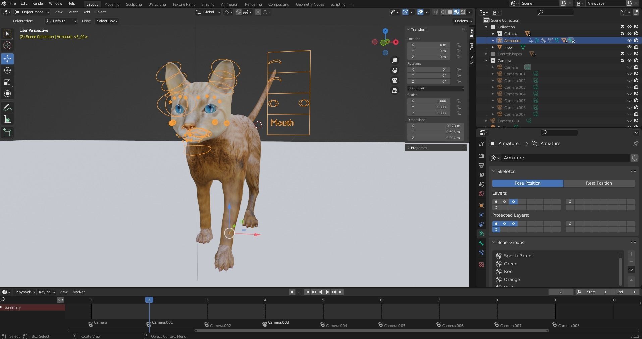Select the Select Box tool
This screenshot has height=339, width=642.
[7, 33]
